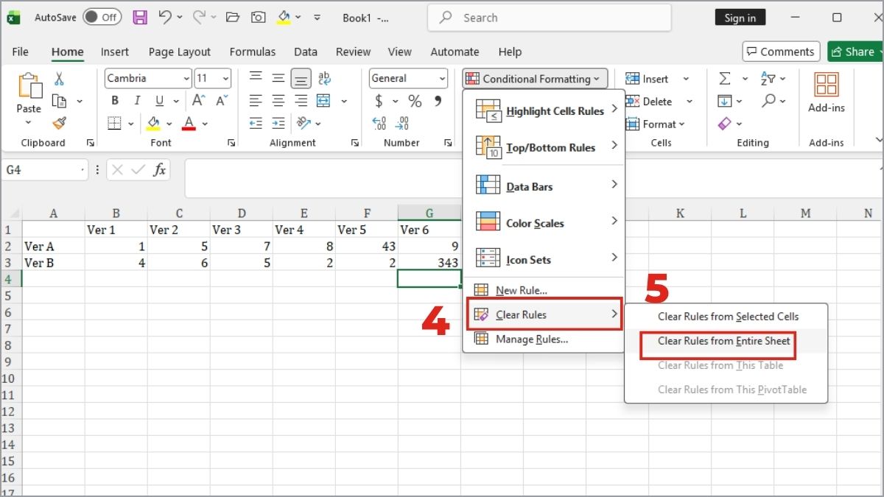Screen dimensions: 884x497
Task: Toggle Wrap Text button
Action: click(x=323, y=78)
